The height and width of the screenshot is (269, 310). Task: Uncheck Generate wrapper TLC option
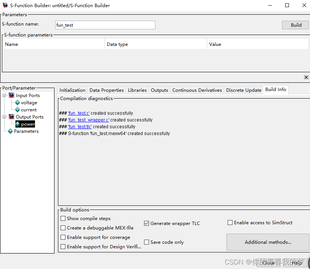[x=147, y=223]
